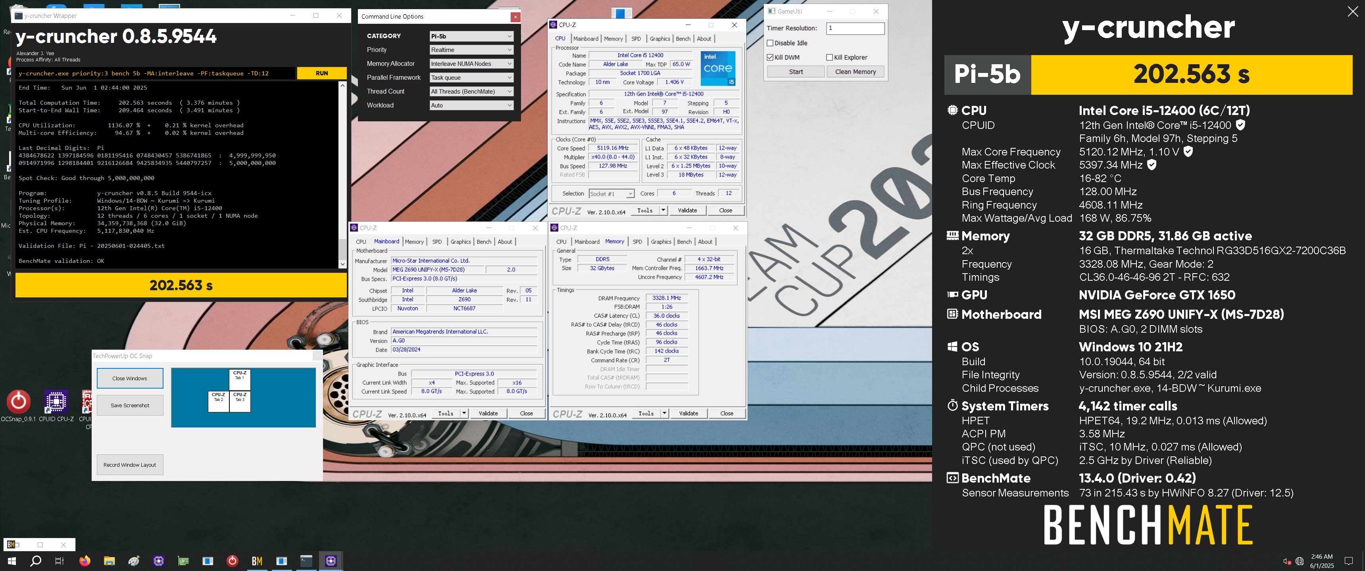The height and width of the screenshot is (571, 1365).
Task: Open Graphics tab in CPU-Z Mainboard window
Action: coord(460,241)
